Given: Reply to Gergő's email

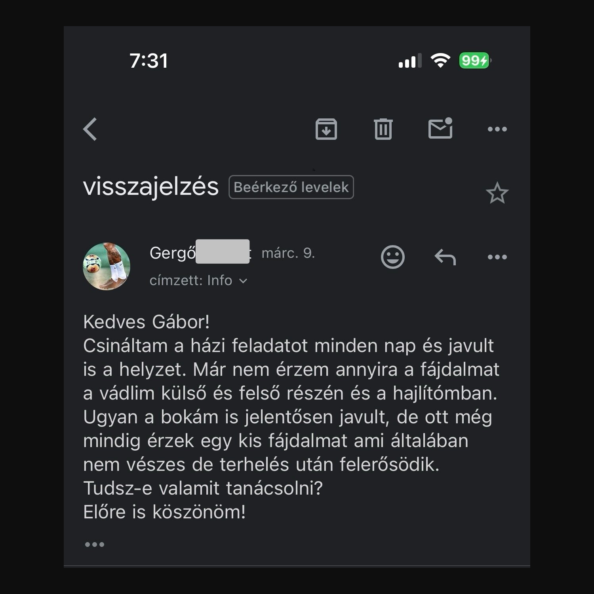Looking at the screenshot, I should (445, 257).
